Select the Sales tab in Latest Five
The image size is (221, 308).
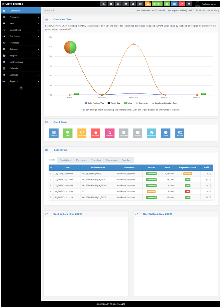click(x=52, y=160)
